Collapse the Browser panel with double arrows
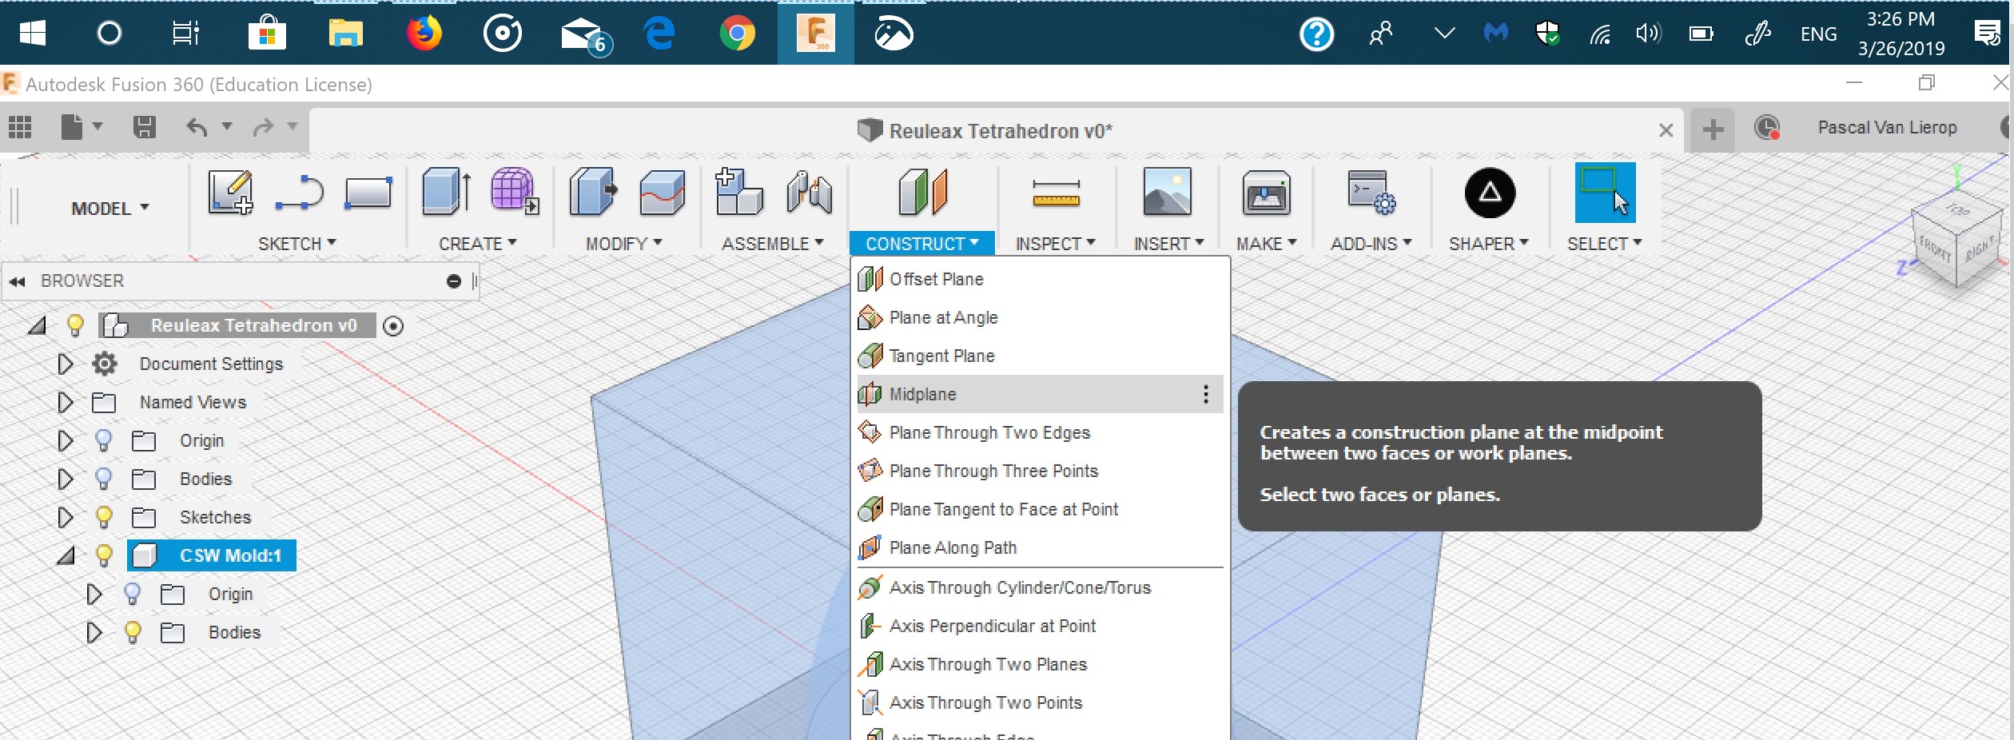The image size is (2014, 740). coord(18,281)
